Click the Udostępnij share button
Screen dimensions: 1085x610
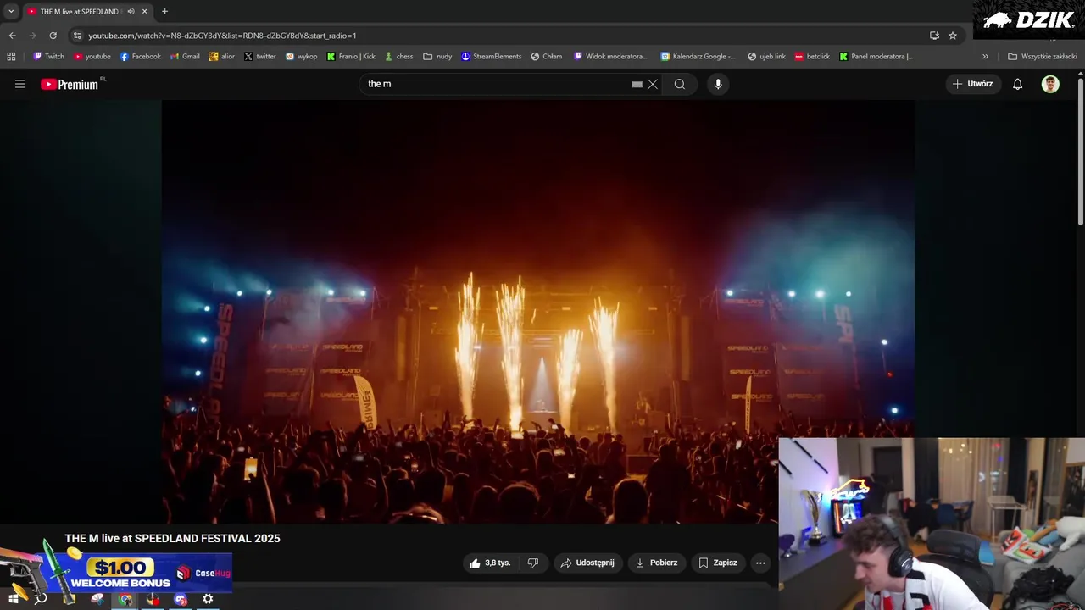588,563
